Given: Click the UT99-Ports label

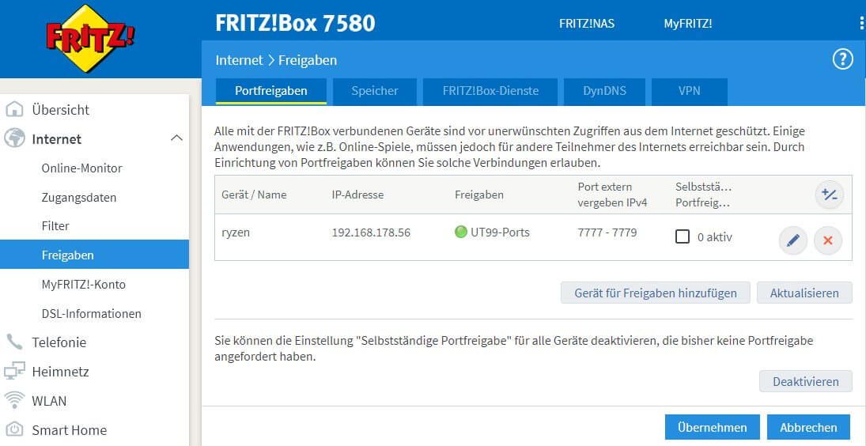Looking at the screenshot, I should (500, 232).
